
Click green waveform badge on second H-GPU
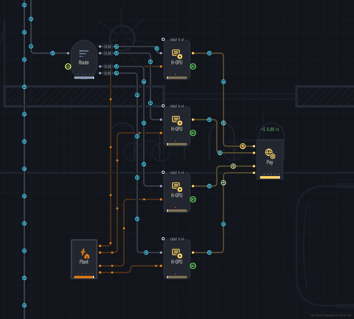193,133
